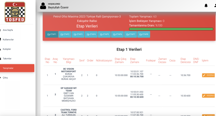The height and width of the screenshot is (116, 216).
Task: Click the CASTROL FORD TEAM TÜRKİYE name
Action: click(69, 111)
